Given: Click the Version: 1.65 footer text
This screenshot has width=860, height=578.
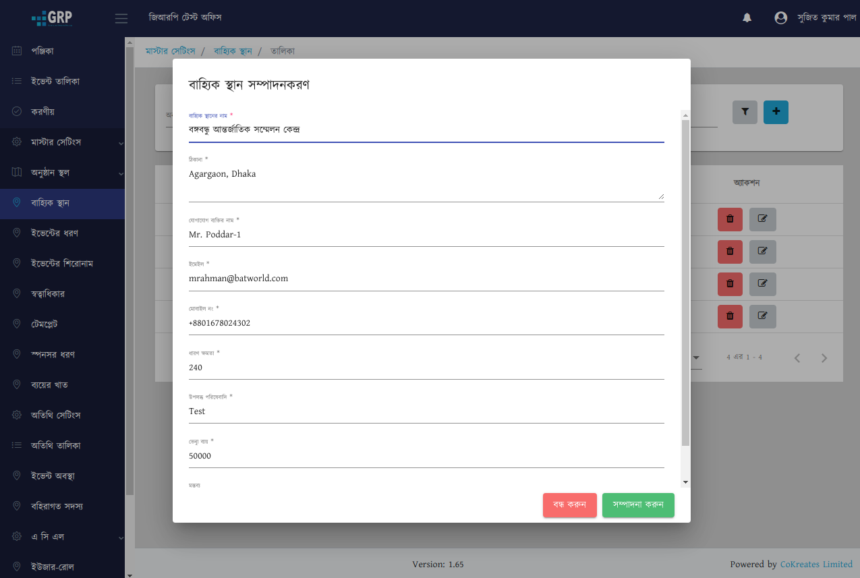Looking at the screenshot, I should (438, 565).
